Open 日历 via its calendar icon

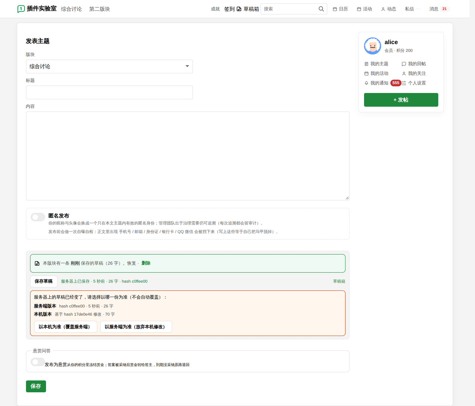coord(335,9)
